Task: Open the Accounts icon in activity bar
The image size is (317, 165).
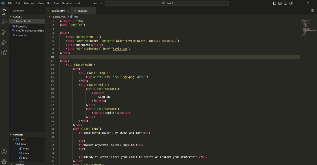Action: tap(4, 152)
